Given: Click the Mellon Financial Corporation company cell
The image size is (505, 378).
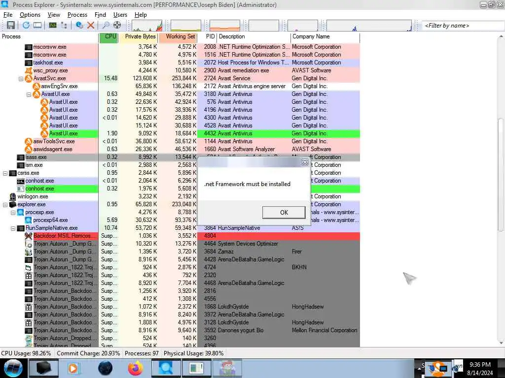Looking at the screenshot, I should click(325, 330).
